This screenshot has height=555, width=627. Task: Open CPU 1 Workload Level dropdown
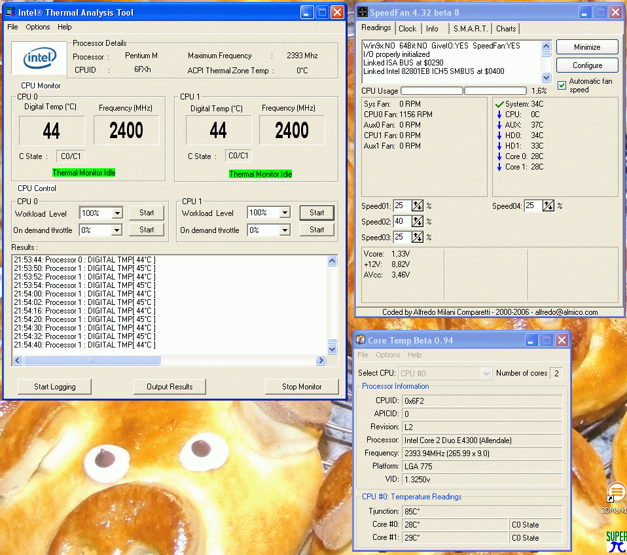pos(285,212)
